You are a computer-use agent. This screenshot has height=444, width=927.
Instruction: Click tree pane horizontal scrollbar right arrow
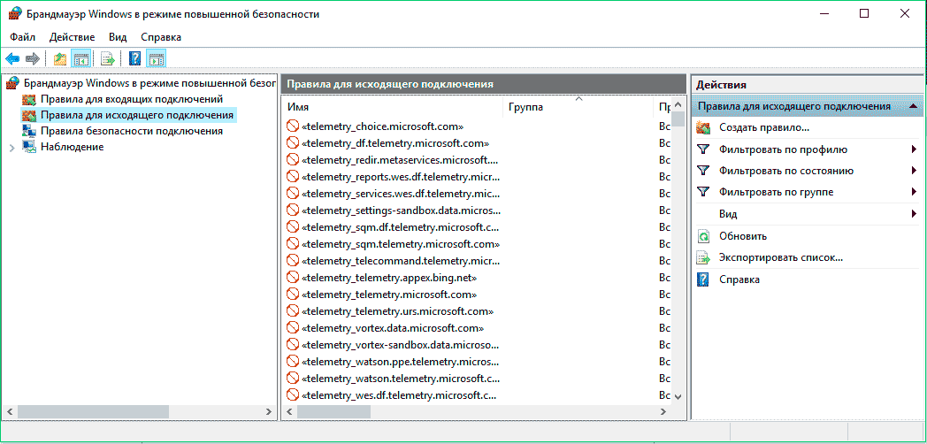pos(268,411)
